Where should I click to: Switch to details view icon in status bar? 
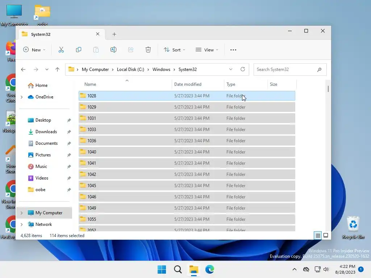click(318, 235)
